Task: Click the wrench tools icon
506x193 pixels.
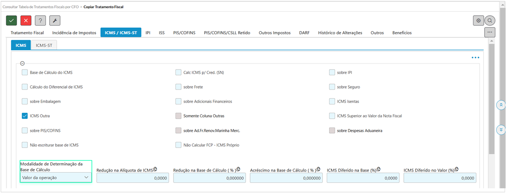Action: click(x=55, y=20)
